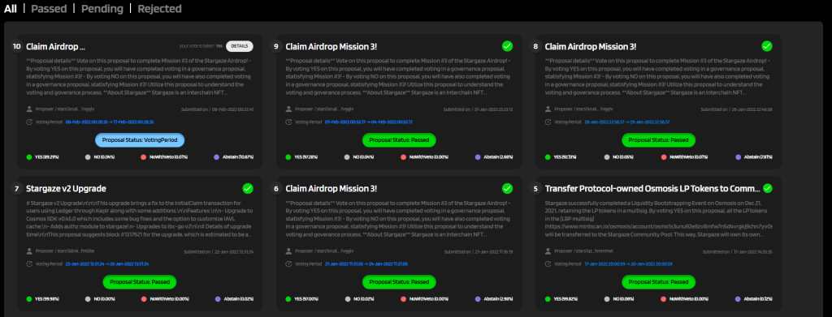Click the proposer person icon on proposal 8

[548, 109]
